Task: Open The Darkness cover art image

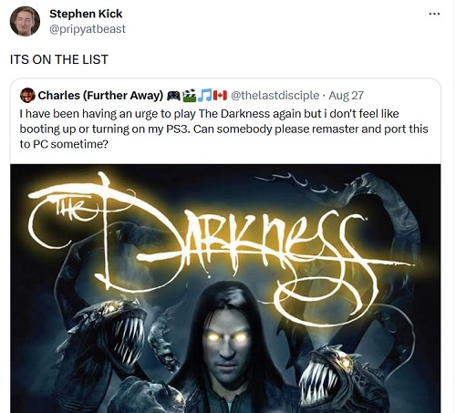Action: (225, 288)
